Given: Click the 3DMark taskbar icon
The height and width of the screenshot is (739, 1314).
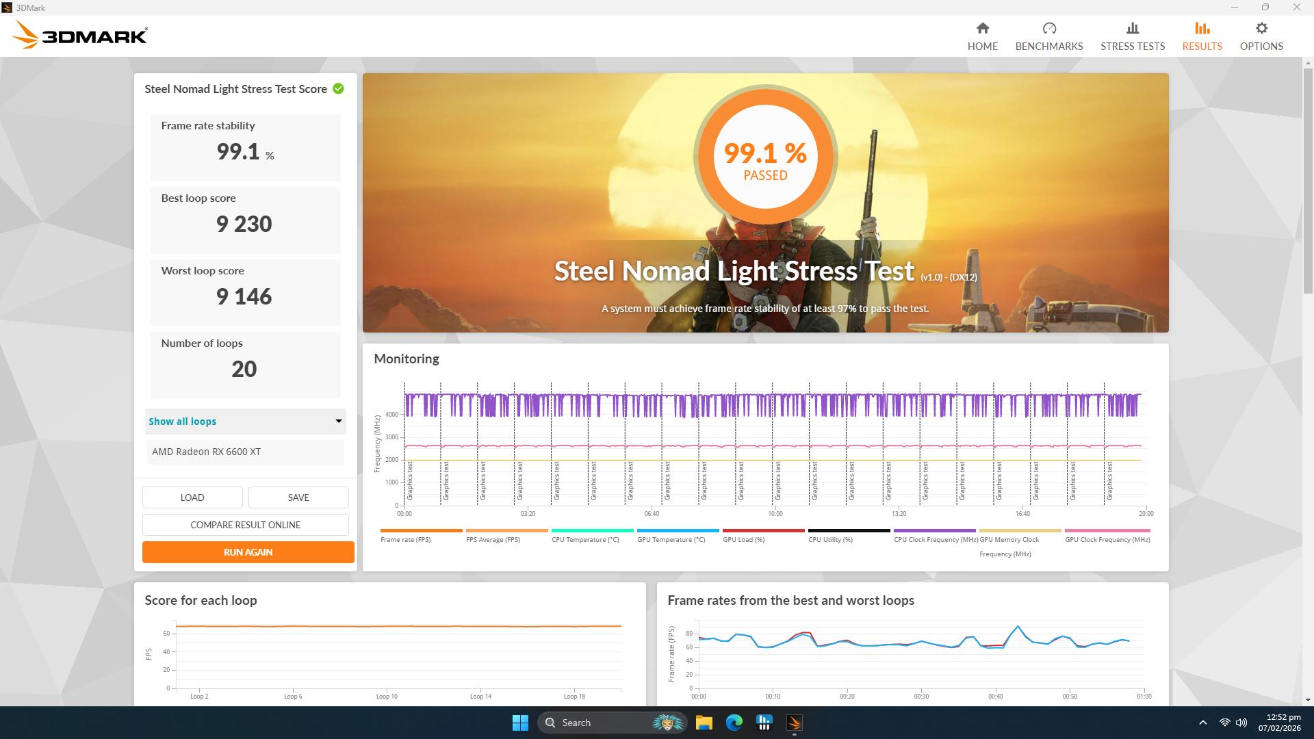Looking at the screenshot, I should point(795,723).
